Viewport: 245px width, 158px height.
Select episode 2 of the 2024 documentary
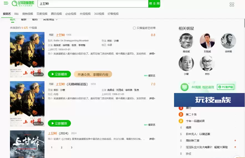point(62,147)
